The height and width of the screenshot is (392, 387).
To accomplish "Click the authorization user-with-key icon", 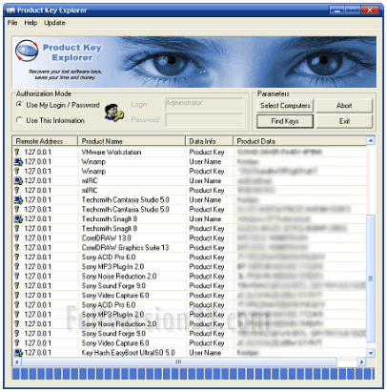I will point(114,113).
